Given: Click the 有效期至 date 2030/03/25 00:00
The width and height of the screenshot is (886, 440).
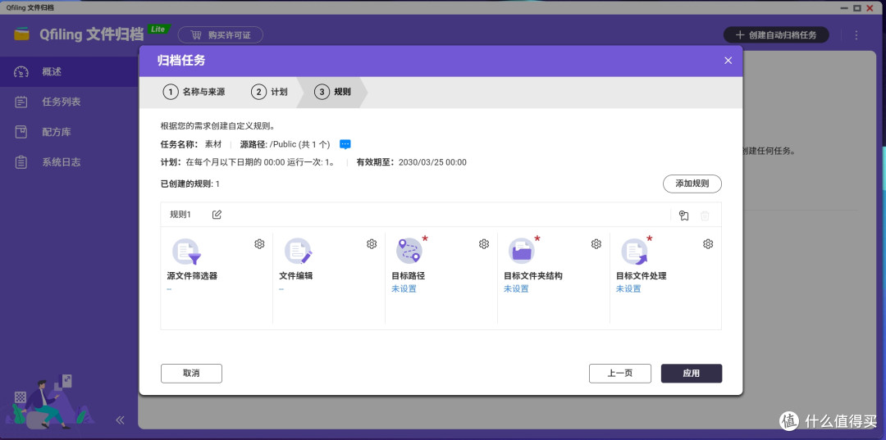Looking at the screenshot, I should point(432,162).
